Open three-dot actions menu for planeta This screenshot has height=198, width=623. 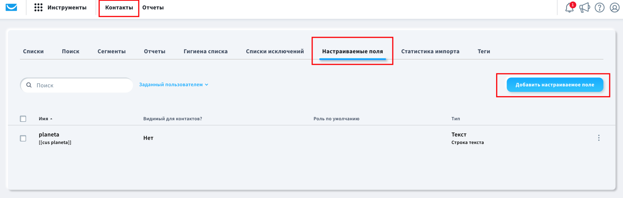point(599,138)
